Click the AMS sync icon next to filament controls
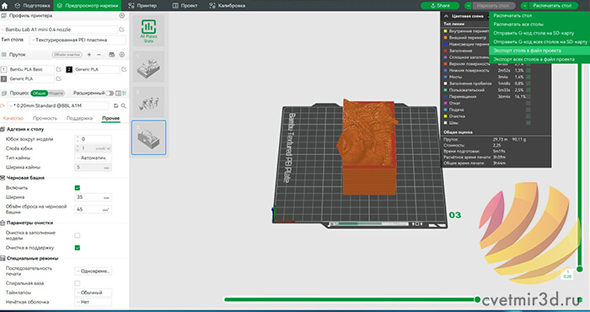 pos(111,55)
